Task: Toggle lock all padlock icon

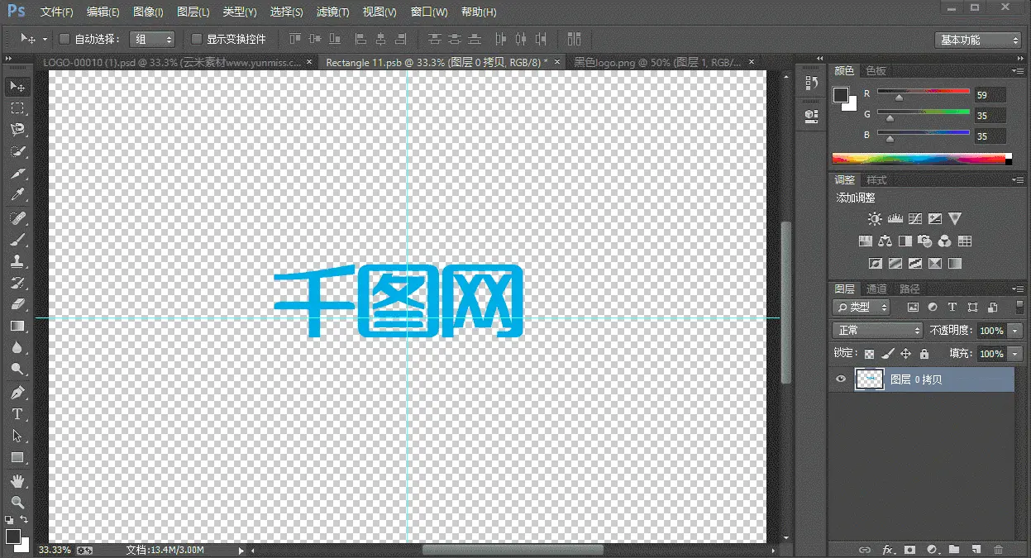Action: coord(924,354)
